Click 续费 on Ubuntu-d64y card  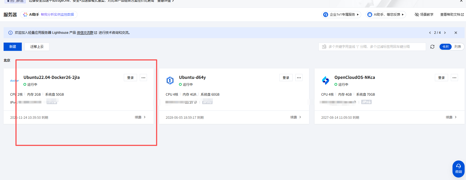[296, 117]
